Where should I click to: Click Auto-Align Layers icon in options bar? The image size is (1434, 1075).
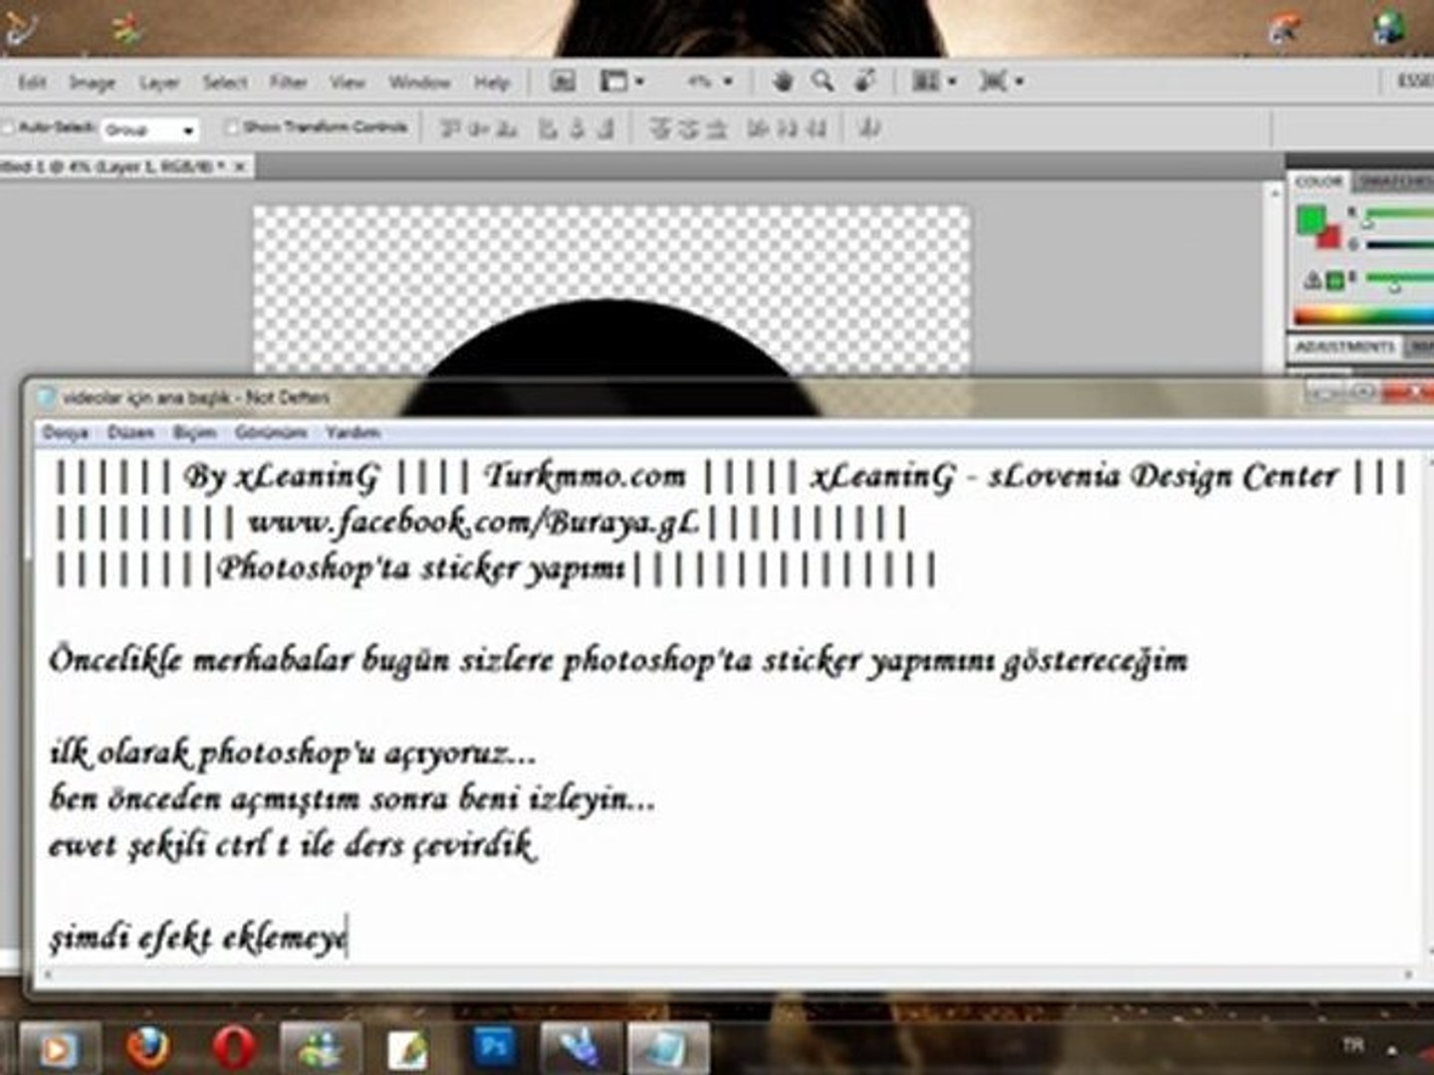click(869, 128)
